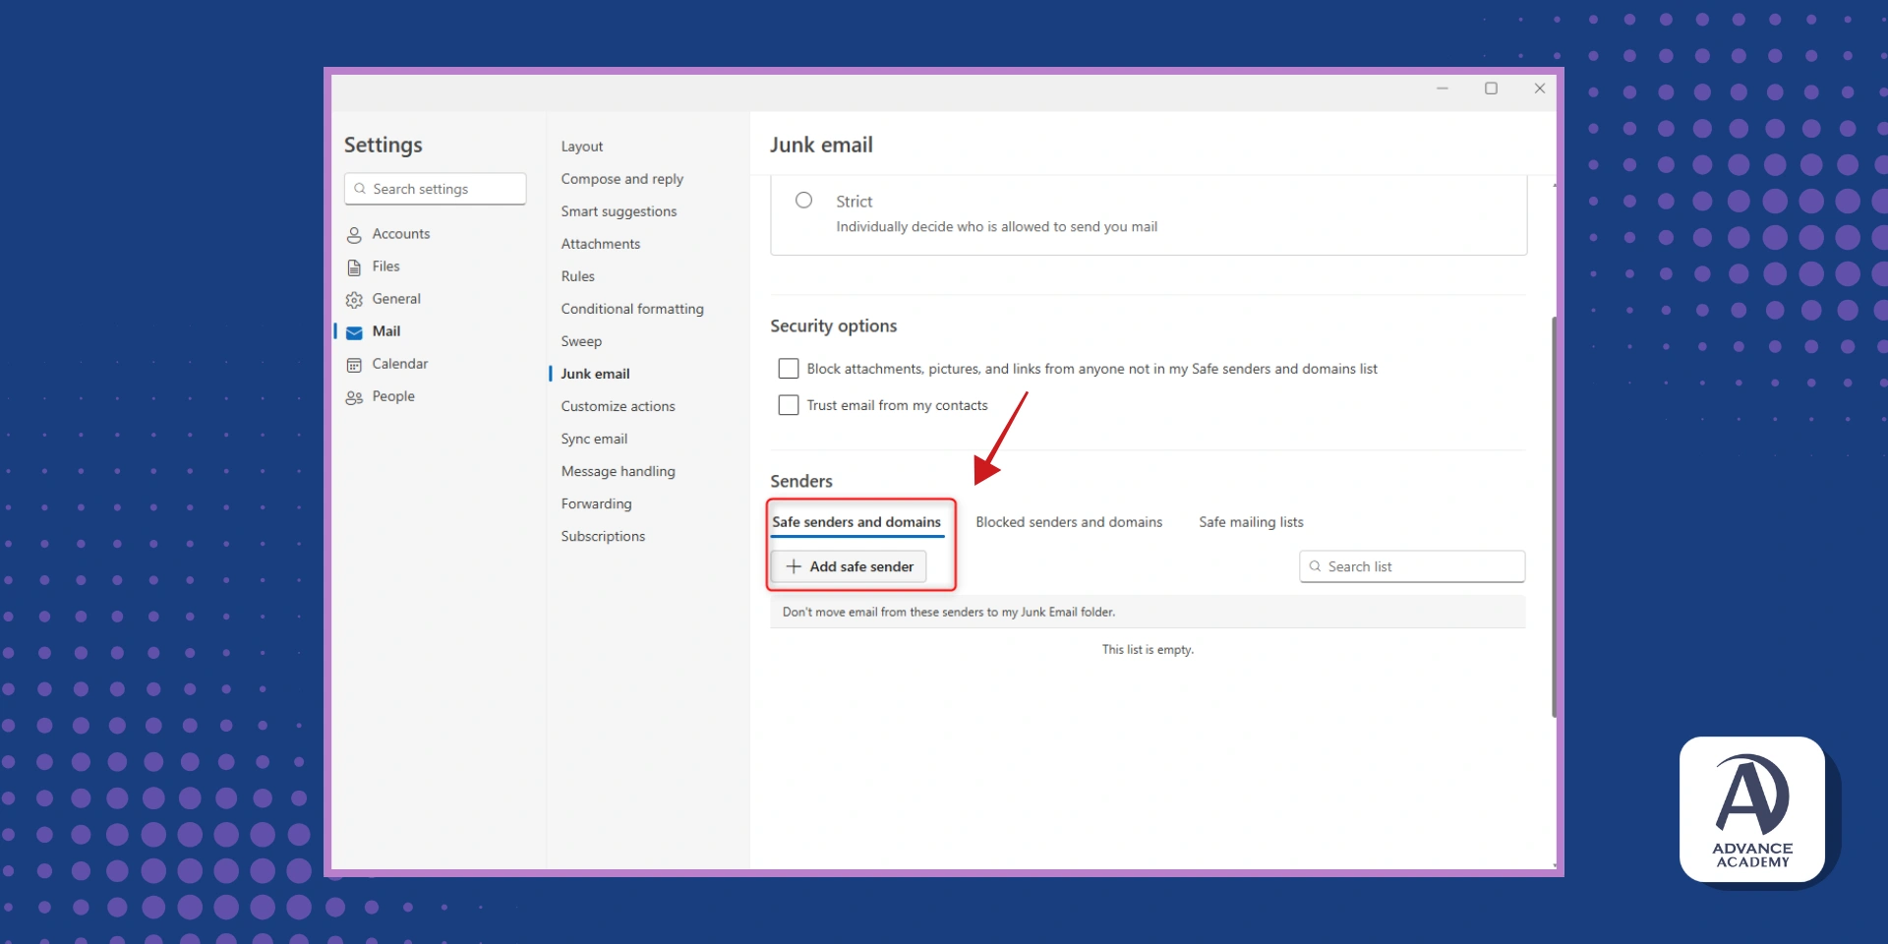Select Junk email in mail menu
The width and height of the screenshot is (1888, 944).
595,374
